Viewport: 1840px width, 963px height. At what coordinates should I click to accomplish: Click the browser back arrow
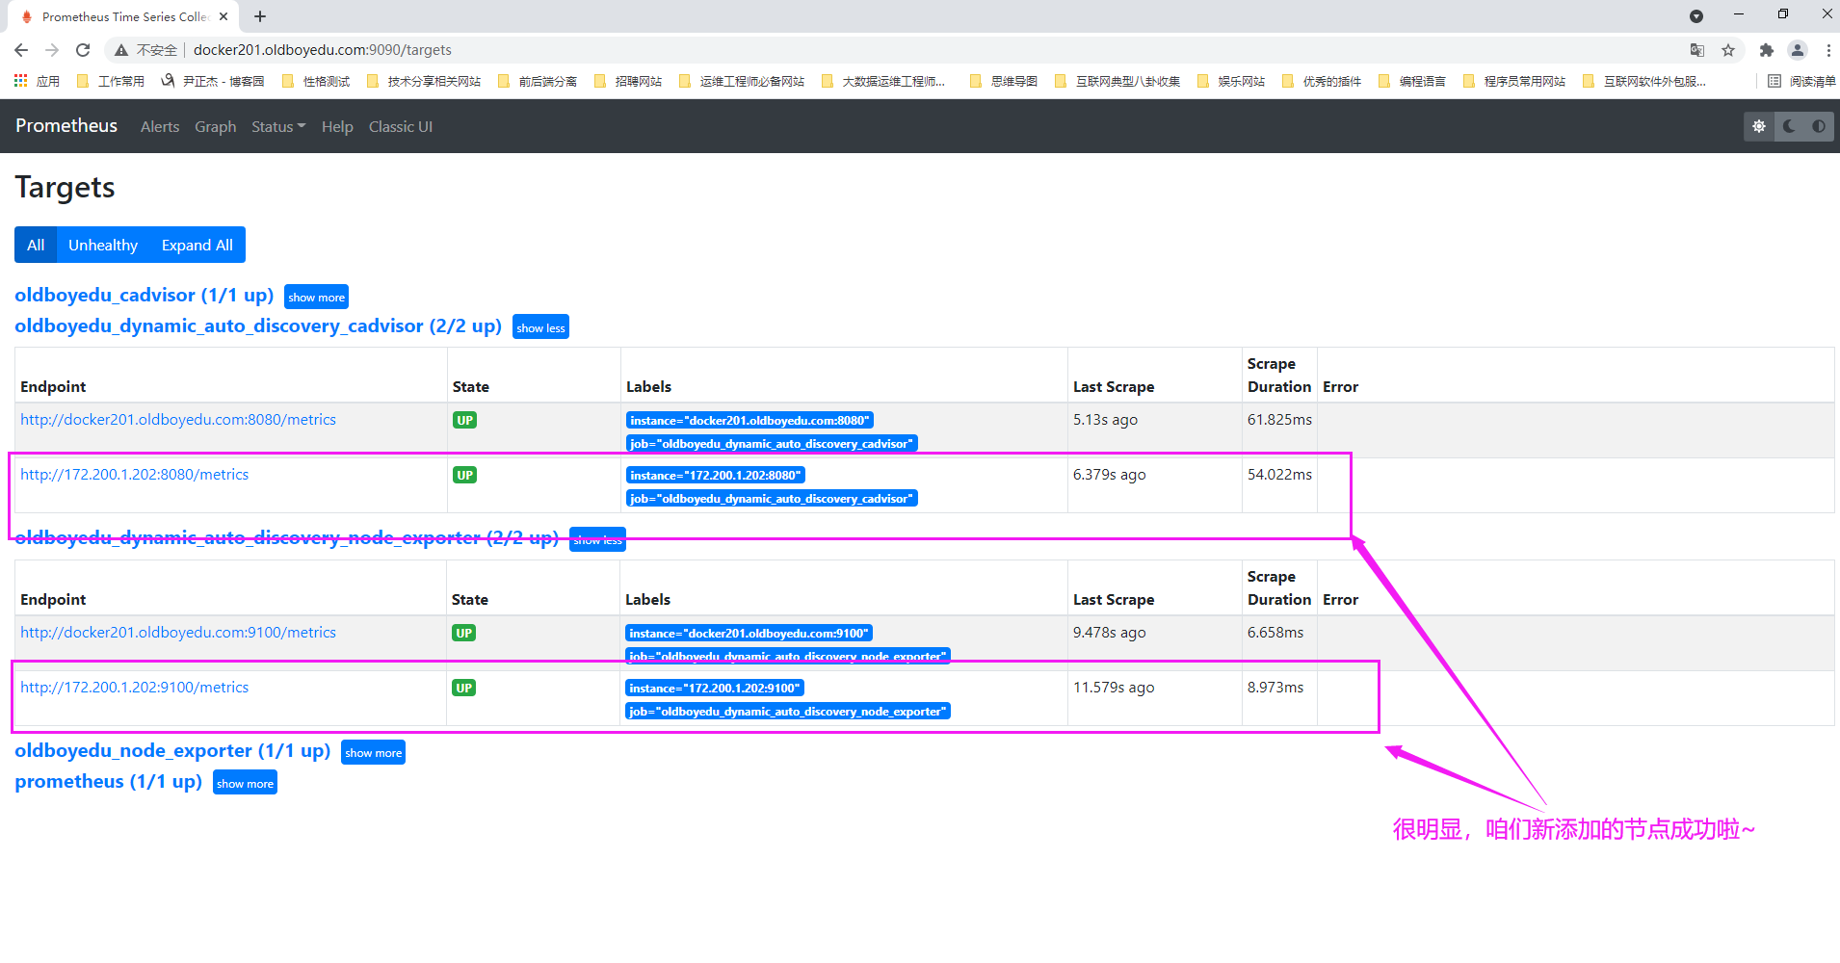tap(21, 50)
